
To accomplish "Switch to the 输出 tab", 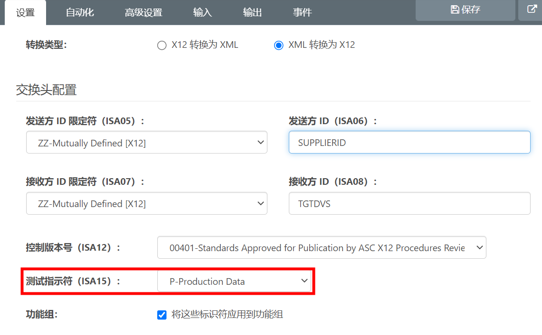I will [252, 13].
